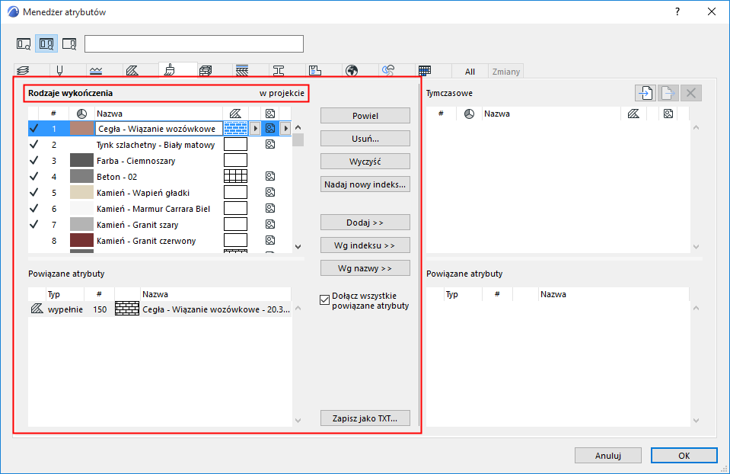Open fill pattern dropdown arrow in Cegła row
730x474 pixels.
[255, 128]
